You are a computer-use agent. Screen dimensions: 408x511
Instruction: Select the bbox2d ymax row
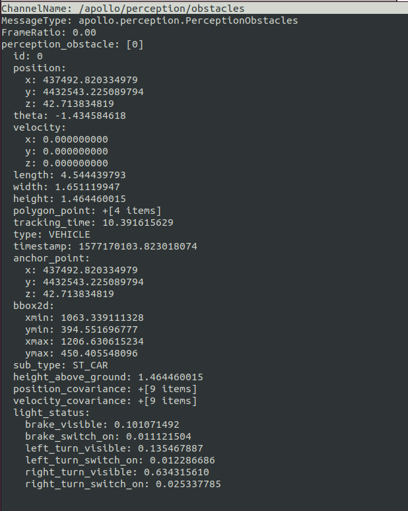[x=81, y=353]
